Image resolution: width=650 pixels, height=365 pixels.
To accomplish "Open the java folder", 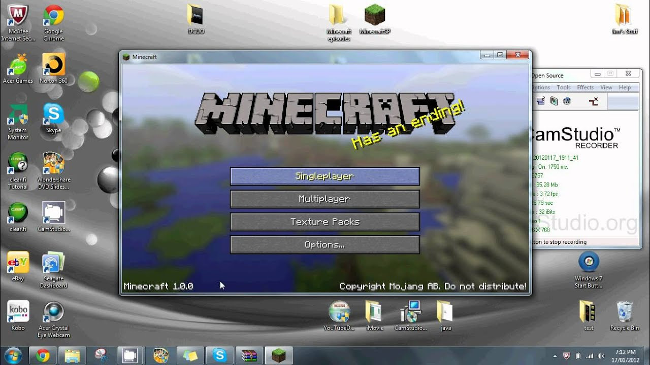I will pos(445,316).
